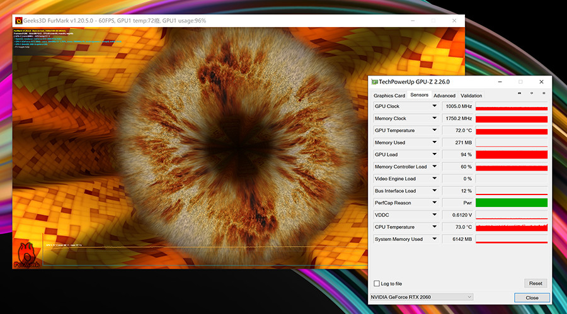Image resolution: width=567 pixels, height=314 pixels.
Task: Close the GPU-Z window with X
Action: pyautogui.click(x=541, y=82)
